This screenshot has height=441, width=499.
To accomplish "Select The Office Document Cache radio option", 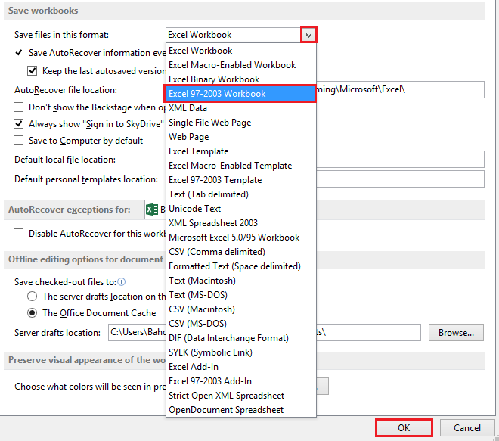I will point(32,313).
